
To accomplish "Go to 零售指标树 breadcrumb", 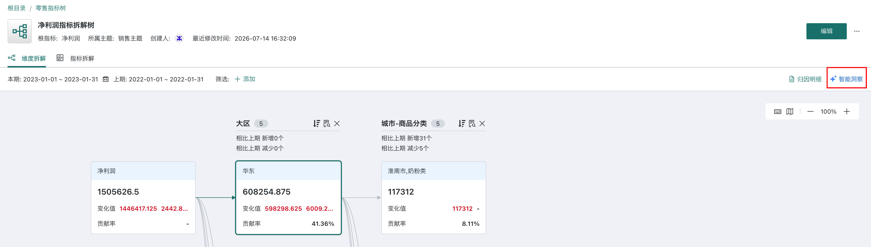I will pyautogui.click(x=51, y=8).
